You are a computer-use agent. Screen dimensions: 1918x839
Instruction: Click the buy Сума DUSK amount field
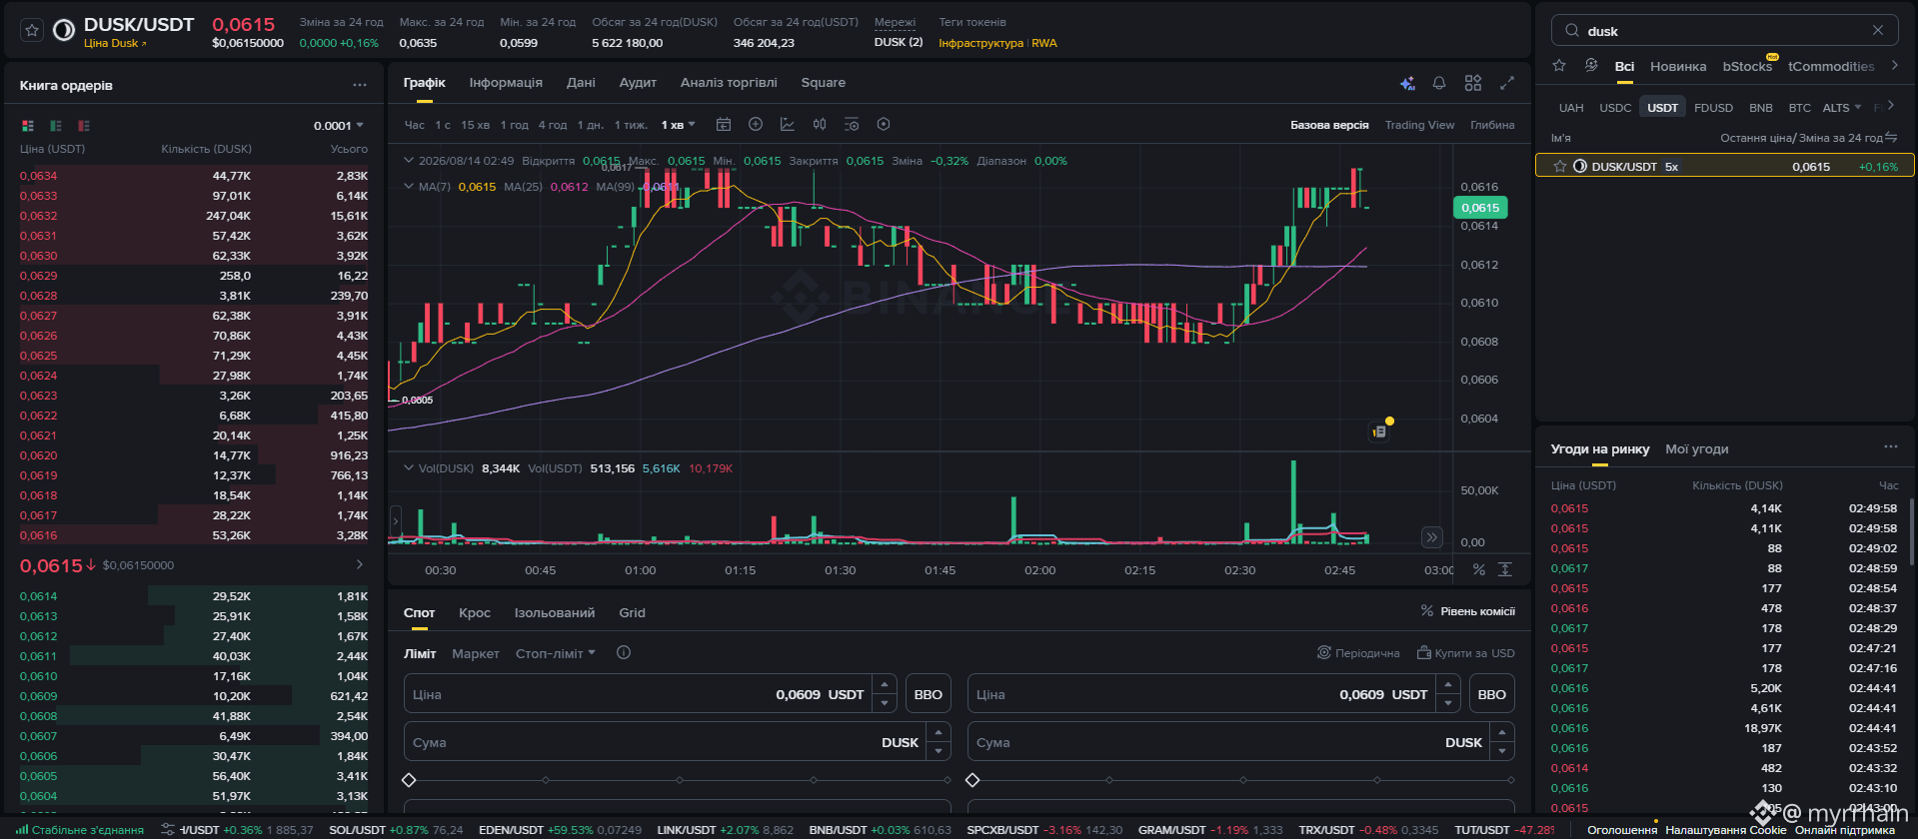click(677, 742)
